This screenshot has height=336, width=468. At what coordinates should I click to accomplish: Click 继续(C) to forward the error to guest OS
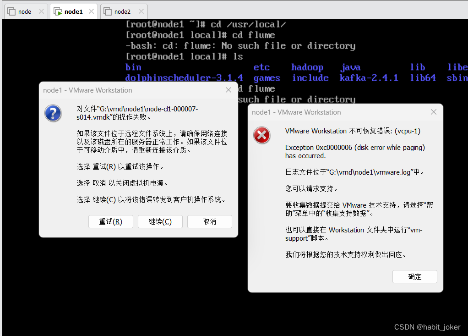coord(160,221)
